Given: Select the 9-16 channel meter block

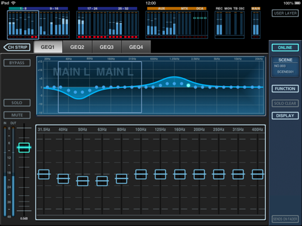Looking at the screenshot, I should [x=54, y=24].
